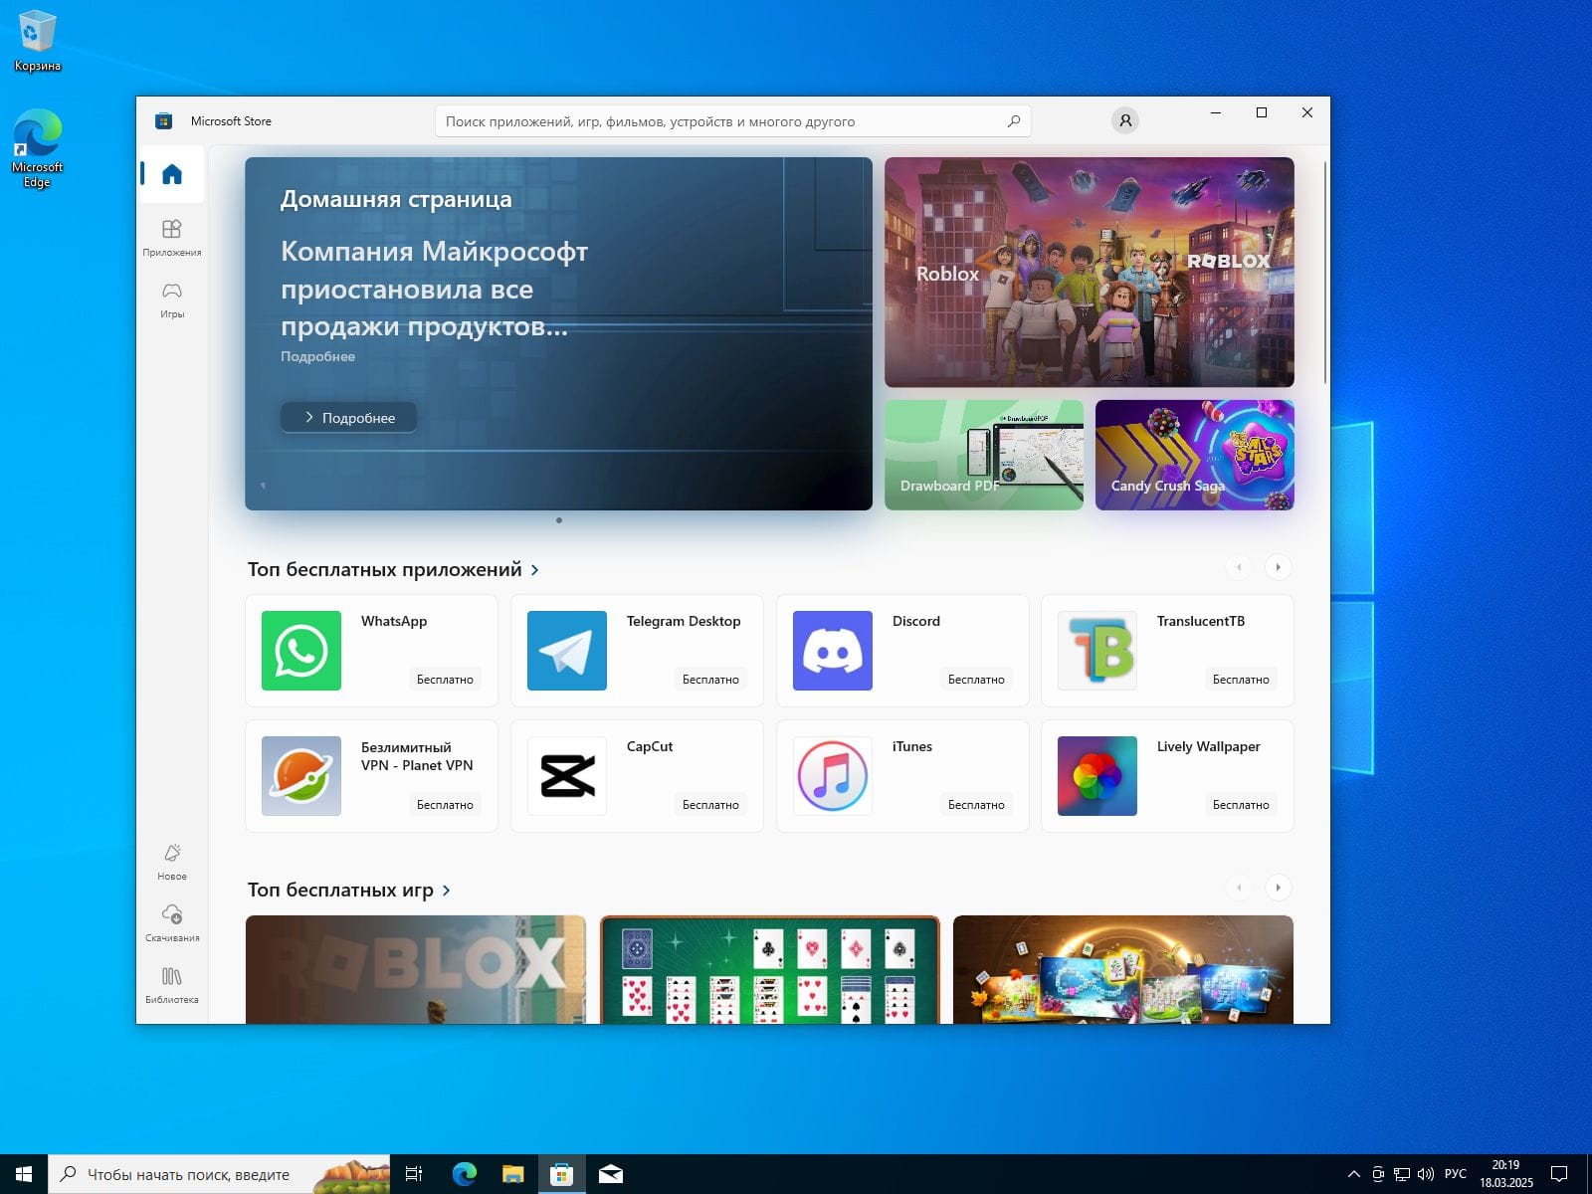This screenshot has height=1194, width=1592.
Task: Expand Топ бесплатных приложений section chevron
Action: [535, 570]
